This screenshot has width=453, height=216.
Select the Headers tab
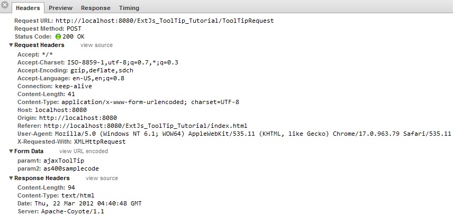(x=28, y=8)
